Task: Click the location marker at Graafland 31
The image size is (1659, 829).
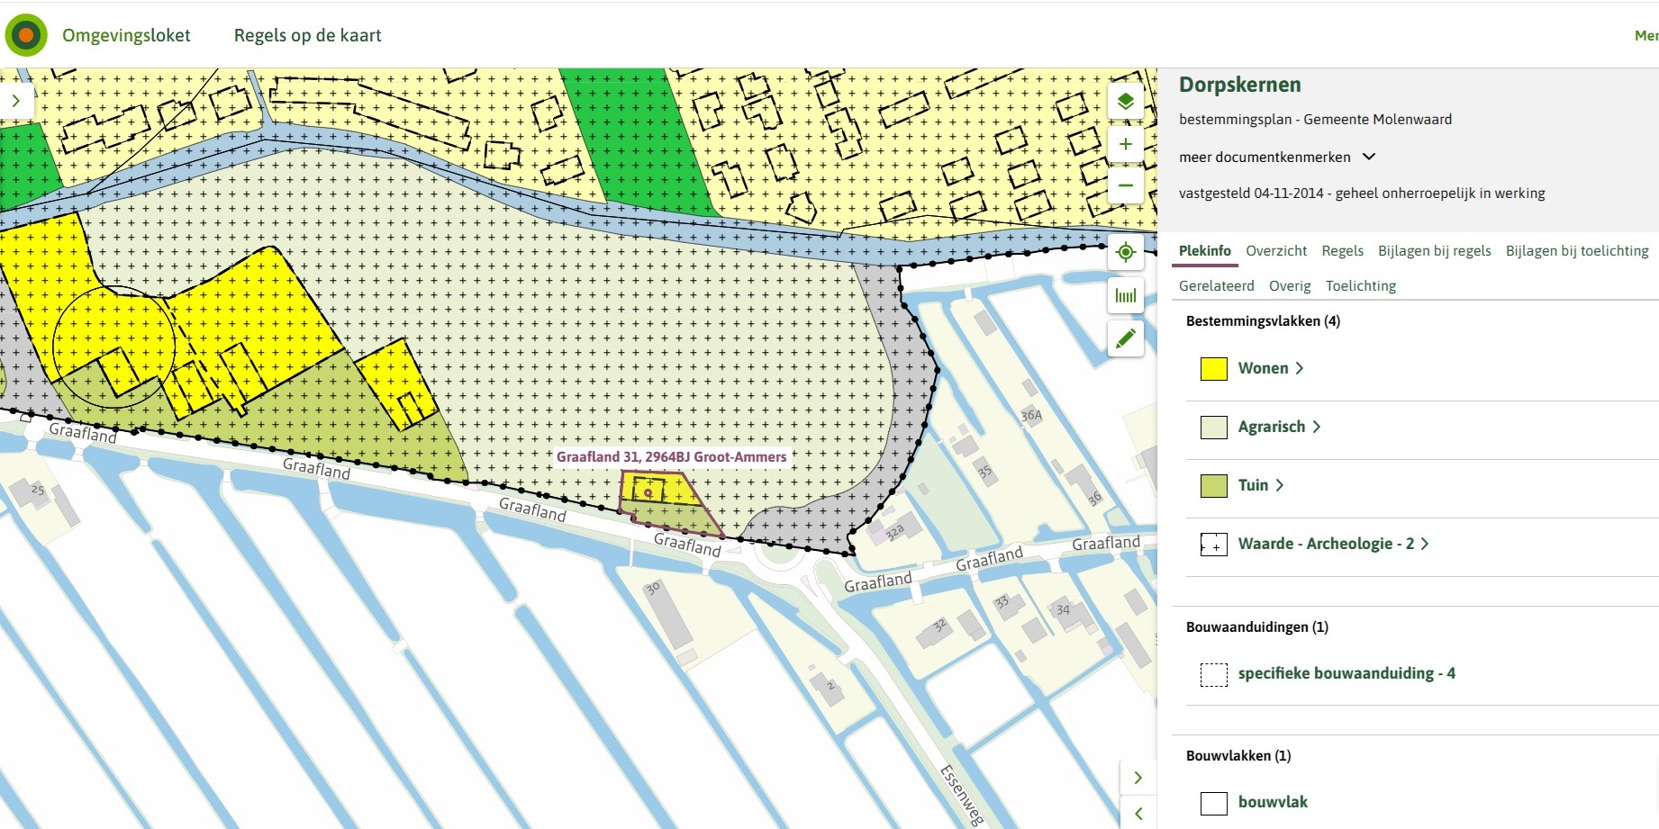Action: pos(648,492)
